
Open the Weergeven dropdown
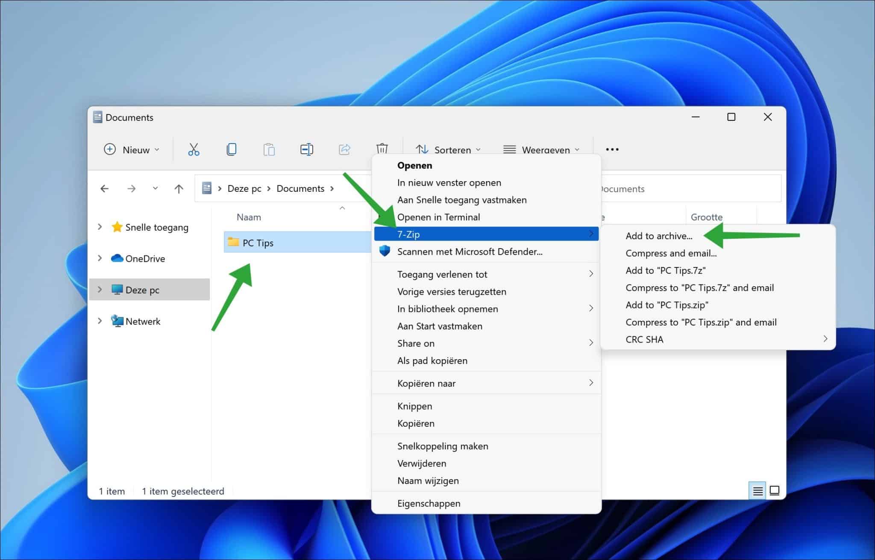coord(541,150)
